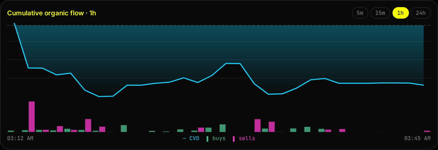Viewport: 438px width, 150px height.
Task: Click the 03:45 AM axis label
Action: pos(417,139)
